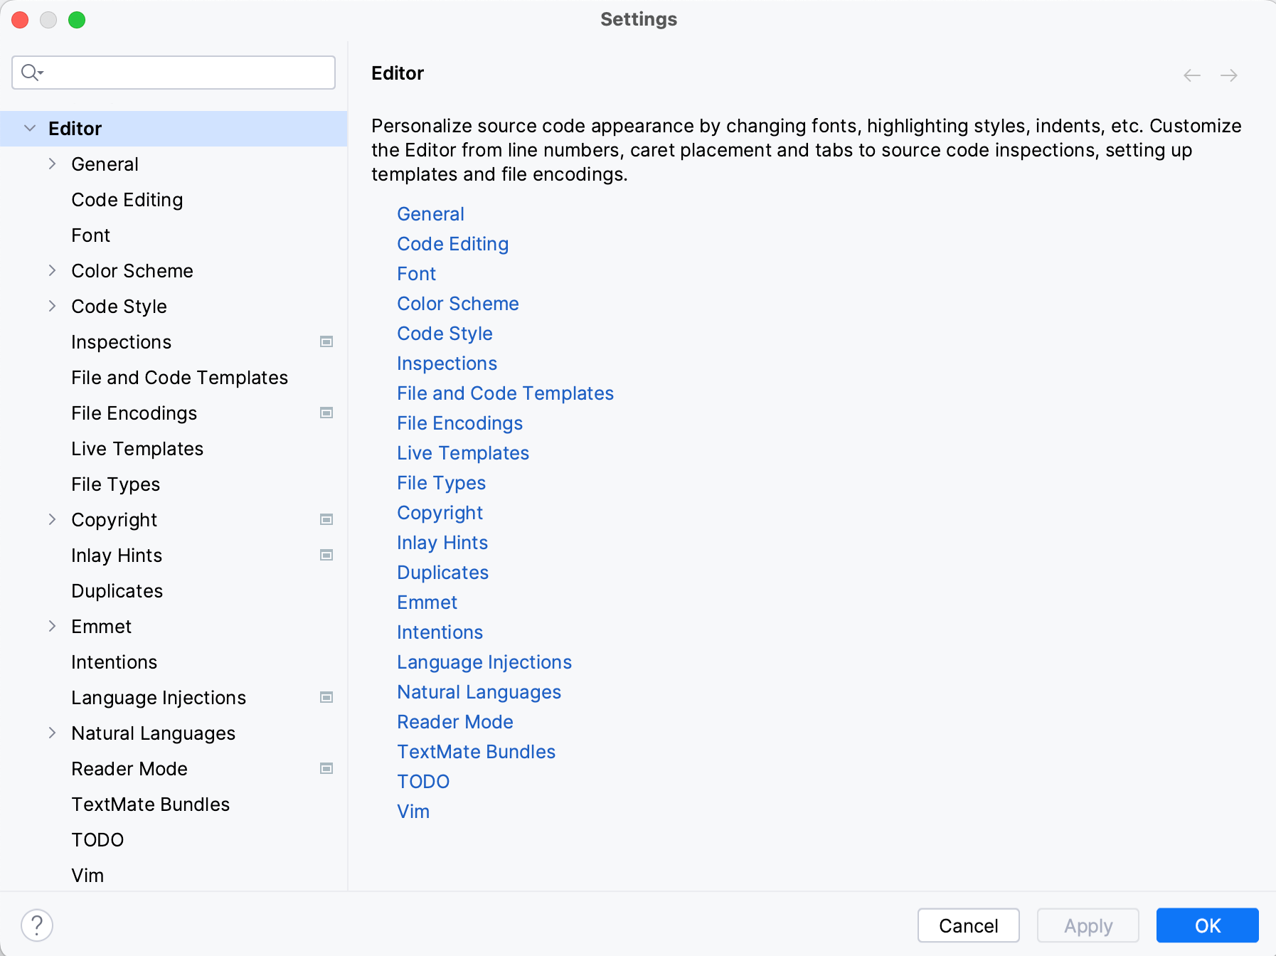Screen dimensions: 1276x956
Task: Select Font in the settings tree
Action: 90,235
